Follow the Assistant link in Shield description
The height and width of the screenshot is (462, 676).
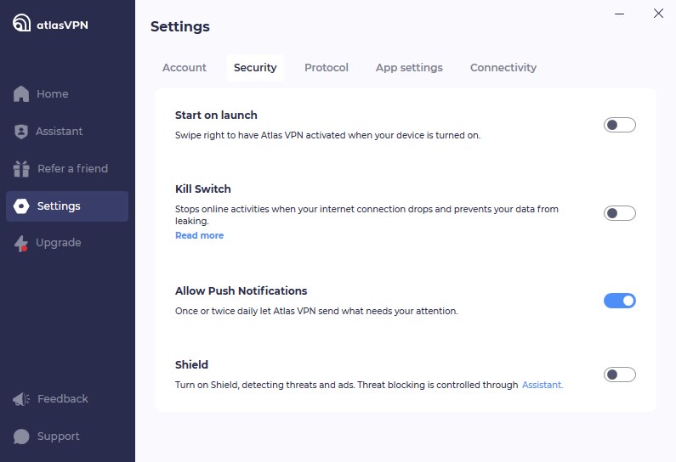click(543, 385)
